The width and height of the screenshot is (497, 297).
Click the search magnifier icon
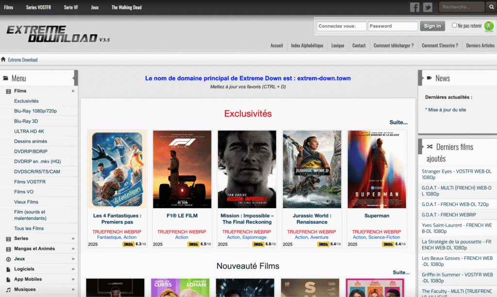coord(492,7)
